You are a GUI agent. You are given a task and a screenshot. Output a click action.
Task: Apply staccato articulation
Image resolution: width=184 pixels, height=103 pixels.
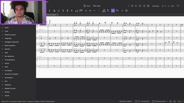[x=99, y=11]
